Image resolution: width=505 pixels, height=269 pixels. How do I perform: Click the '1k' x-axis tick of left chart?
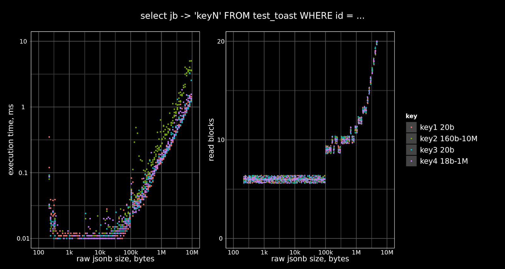tap(69, 253)
